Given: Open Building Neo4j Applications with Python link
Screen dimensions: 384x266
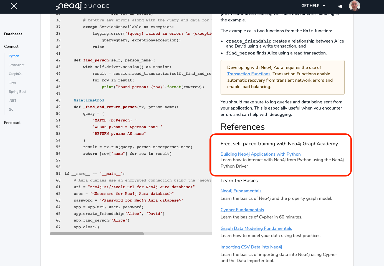Looking at the screenshot, I should coord(261,154).
